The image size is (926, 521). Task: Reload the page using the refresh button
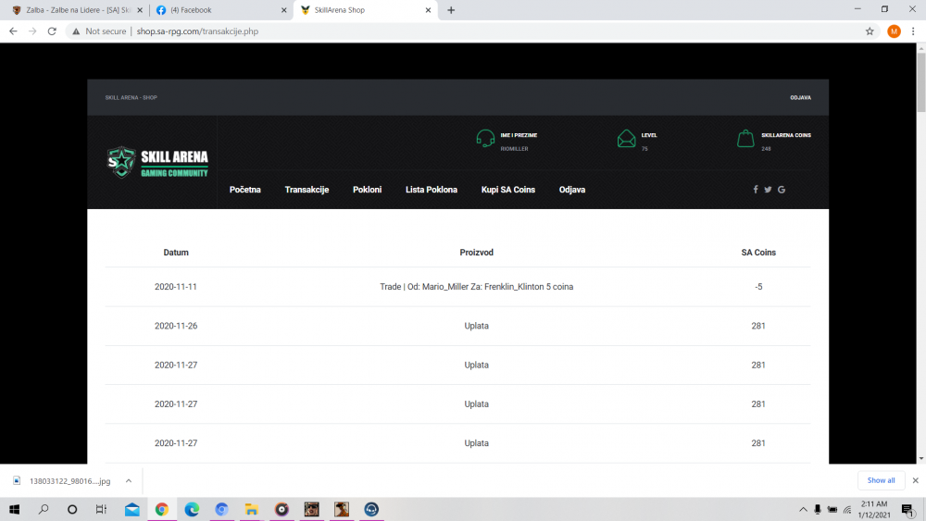tap(52, 31)
